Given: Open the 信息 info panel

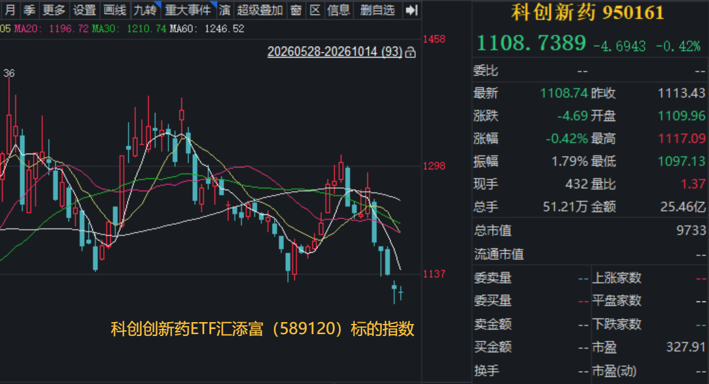Looking at the screenshot, I should tap(338, 10).
